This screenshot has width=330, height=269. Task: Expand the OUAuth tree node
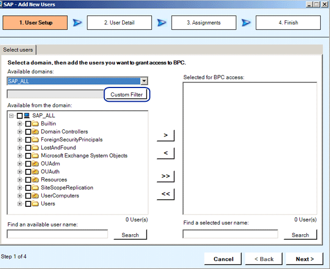[x=20, y=172]
